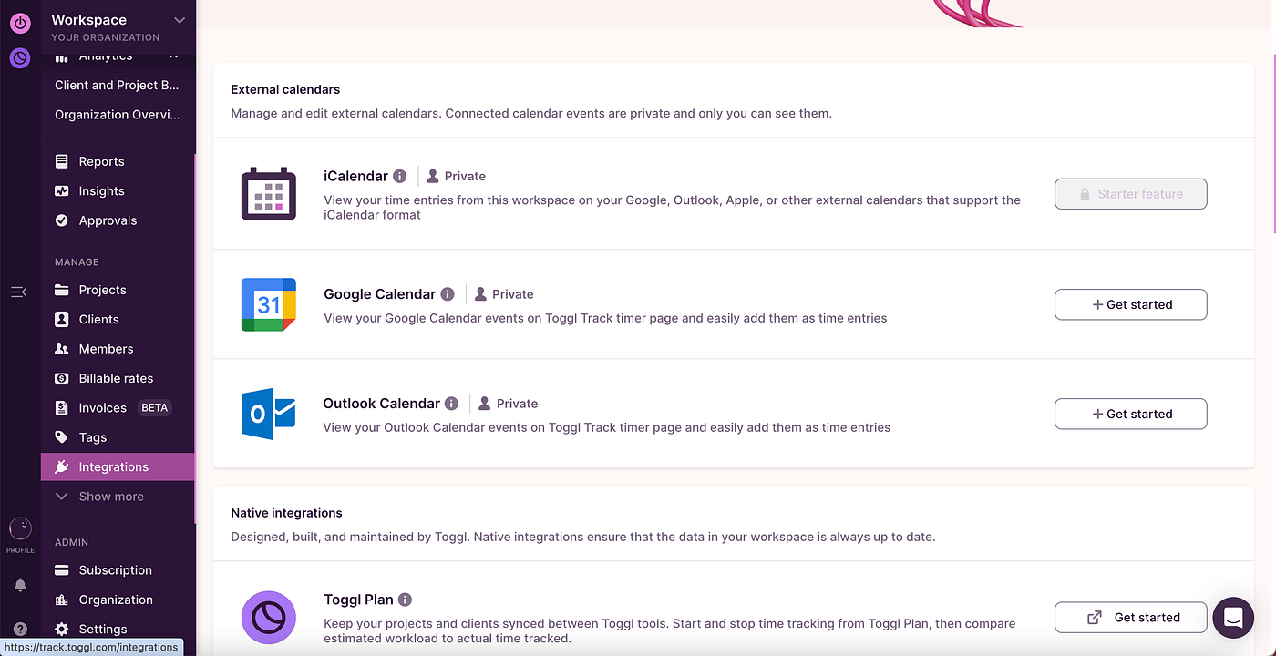Click the Clients person icon
The height and width of the screenshot is (656, 1276).
(x=62, y=319)
